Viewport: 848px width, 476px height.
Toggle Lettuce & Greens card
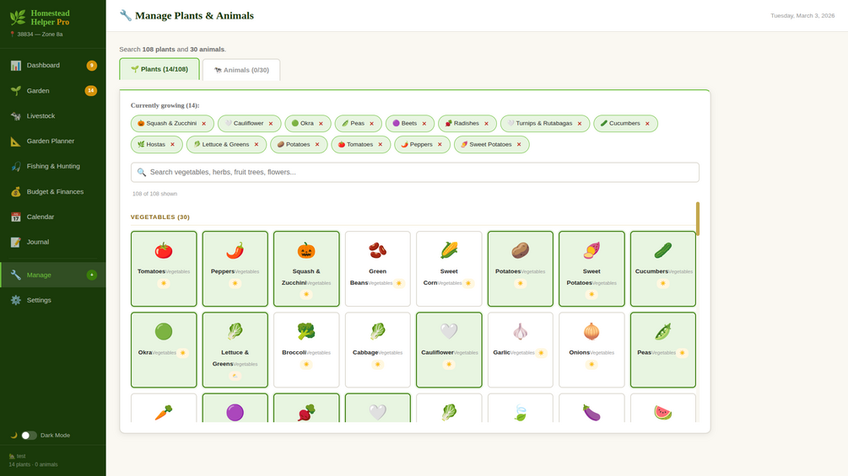[x=235, y=350]
